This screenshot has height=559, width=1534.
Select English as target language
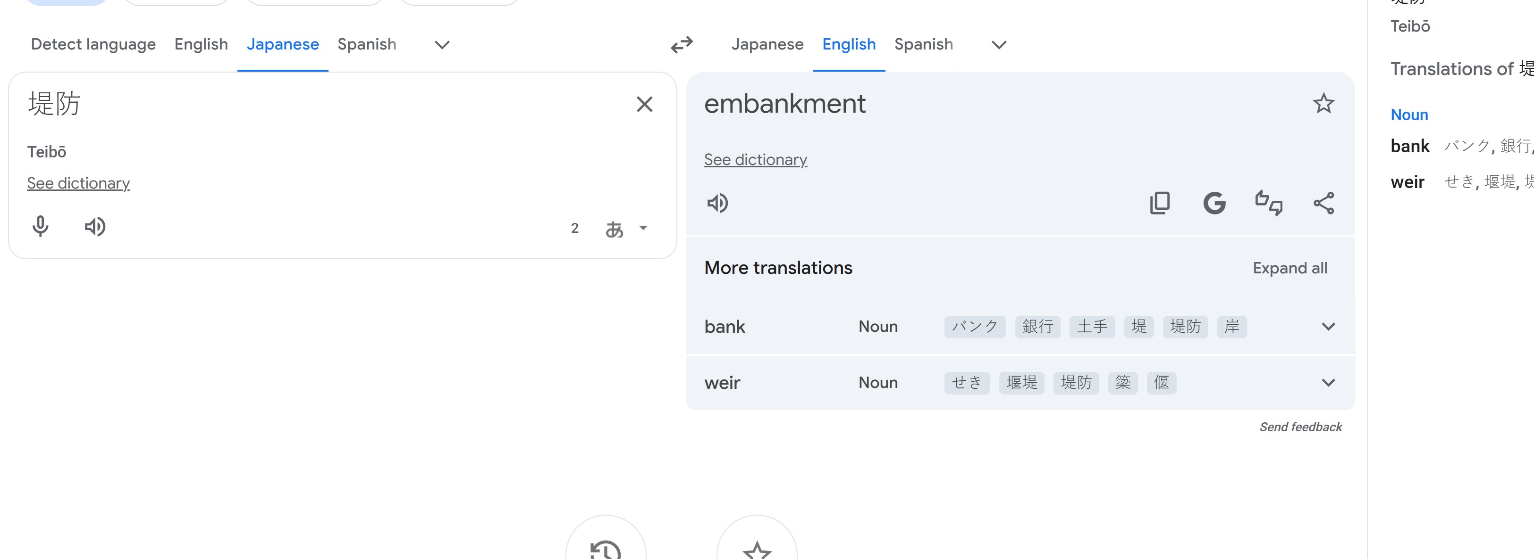(x=849, y=45)
